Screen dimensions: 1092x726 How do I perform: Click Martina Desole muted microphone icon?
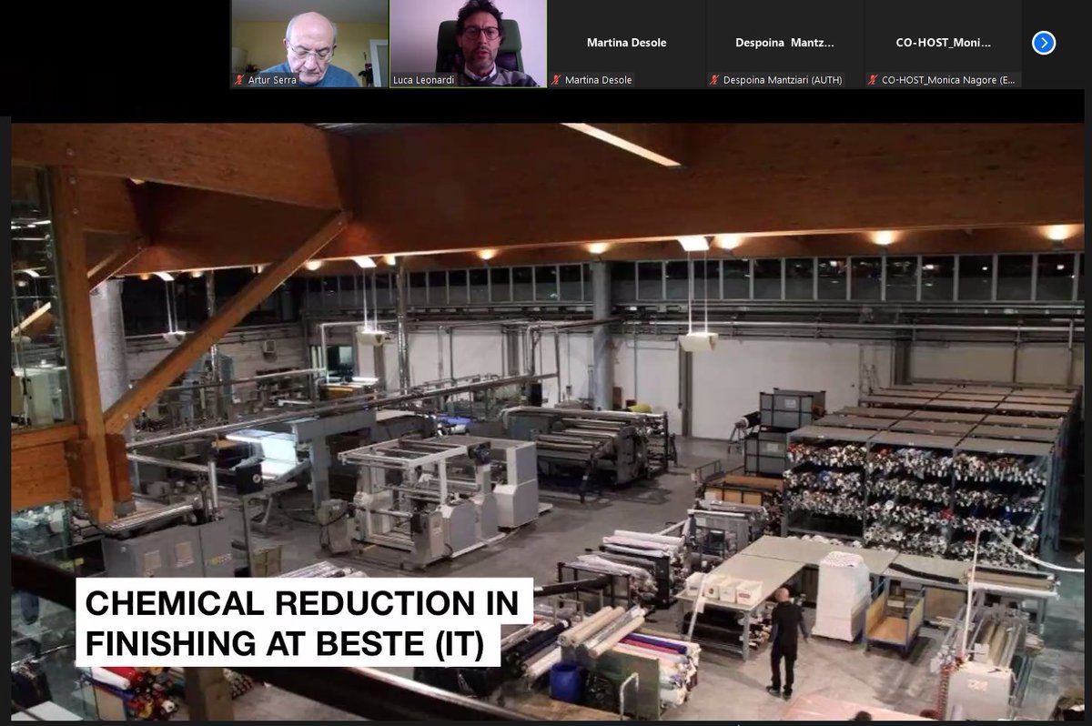point(557,80)
